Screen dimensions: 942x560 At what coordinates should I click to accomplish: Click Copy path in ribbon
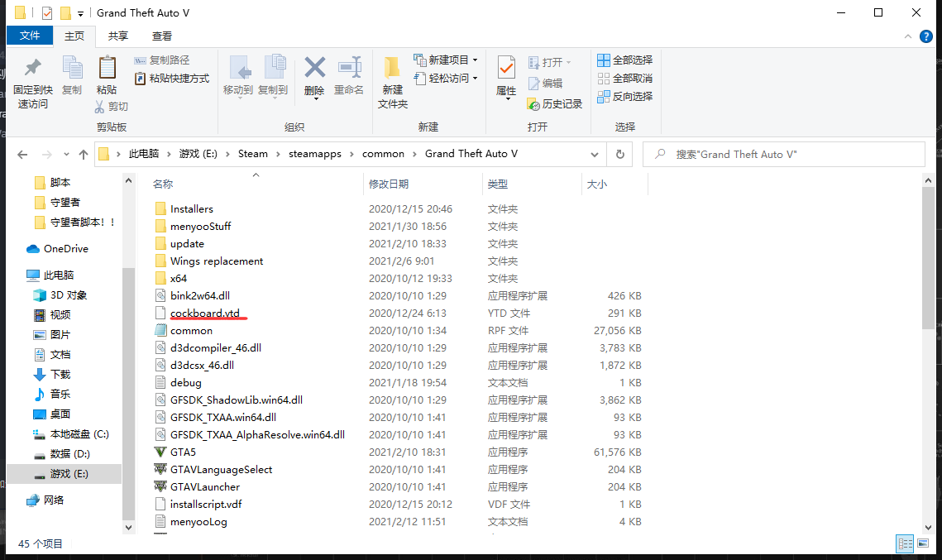(x=162, y=60)
